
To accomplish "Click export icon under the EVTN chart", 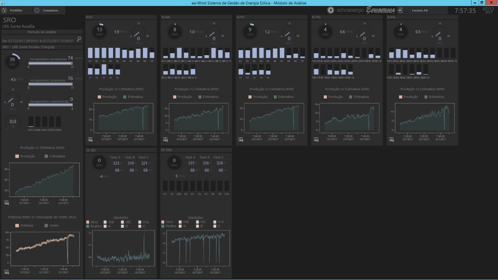I will (x=316, y=139).
